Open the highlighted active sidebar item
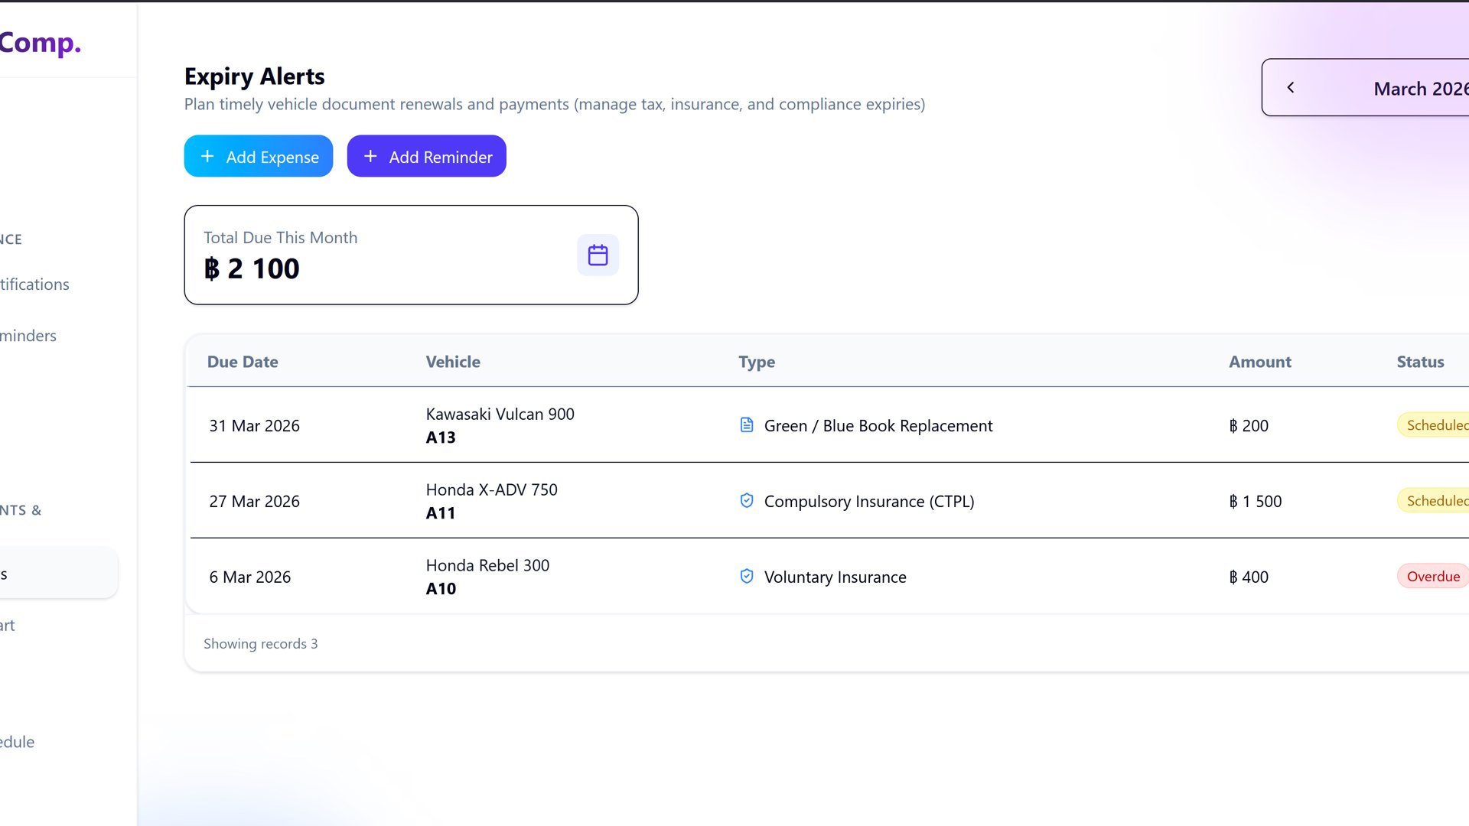 (x=59, y=573)
